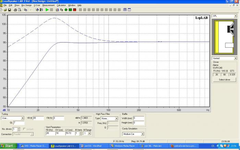Click the Save floppy disk icon
This screenshot has height=150, width=240.
(x=10, y=10)
